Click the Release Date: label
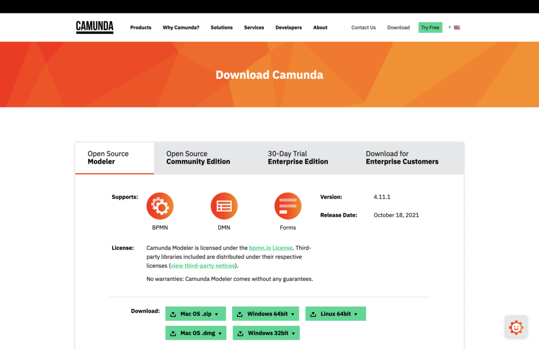This screenshot has width=539, height=350. click(338, 215)
